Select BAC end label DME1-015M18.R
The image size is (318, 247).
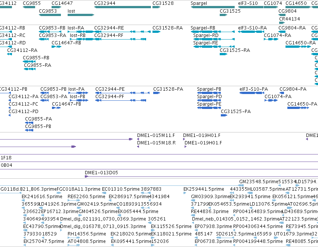(156, 143)
